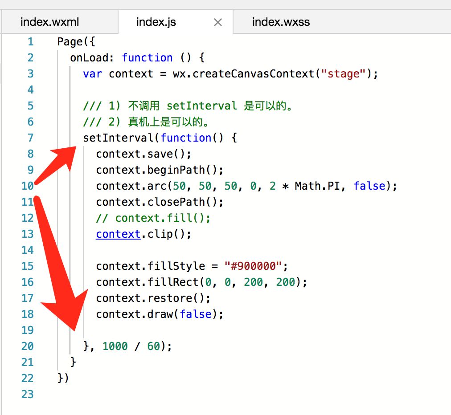Close the index.js tab

click(218, 22)
